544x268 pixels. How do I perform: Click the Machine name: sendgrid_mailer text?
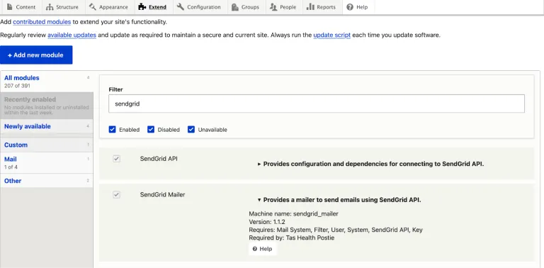(293, 214)
